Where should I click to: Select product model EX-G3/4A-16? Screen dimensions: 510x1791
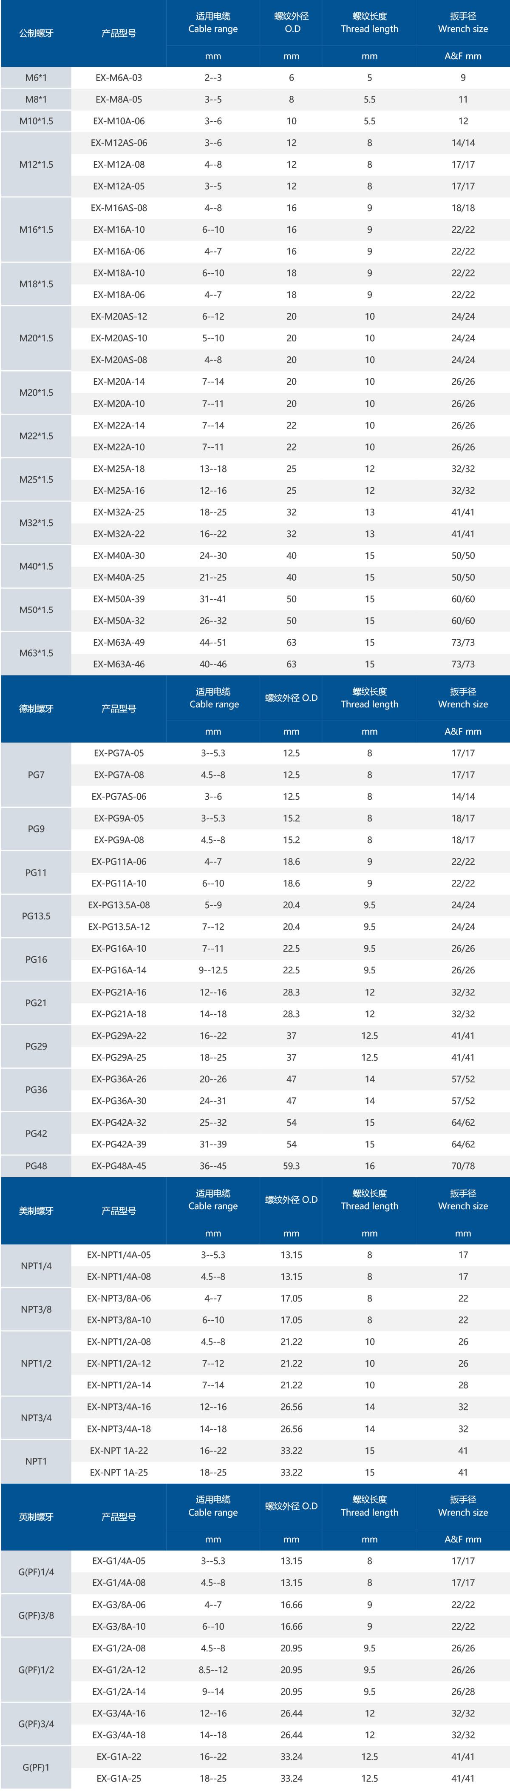point(119,1713)
